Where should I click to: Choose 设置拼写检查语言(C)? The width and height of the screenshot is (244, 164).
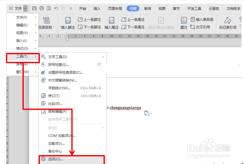click(x=73, y=72)
